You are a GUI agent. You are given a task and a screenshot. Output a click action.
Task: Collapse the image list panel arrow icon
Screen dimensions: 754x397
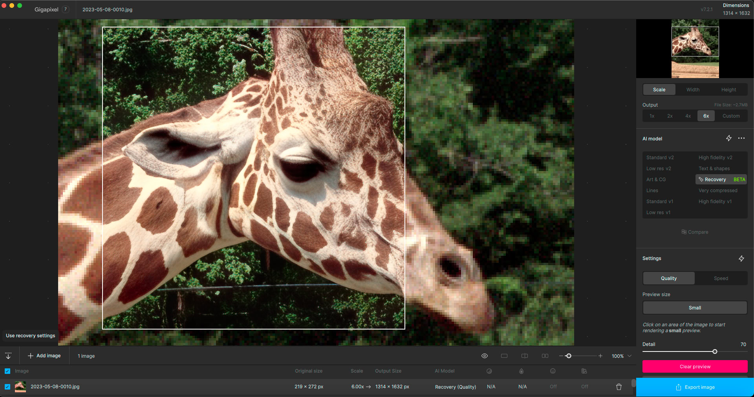(x=8, y=356)
